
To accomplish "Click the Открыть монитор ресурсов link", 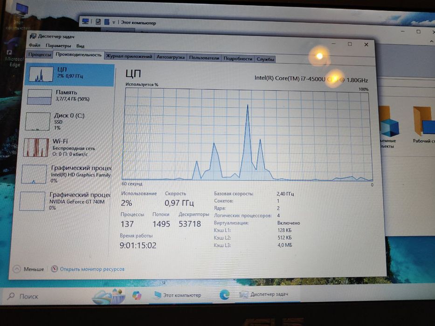I will pyautogui.click(x=92, y=269).
